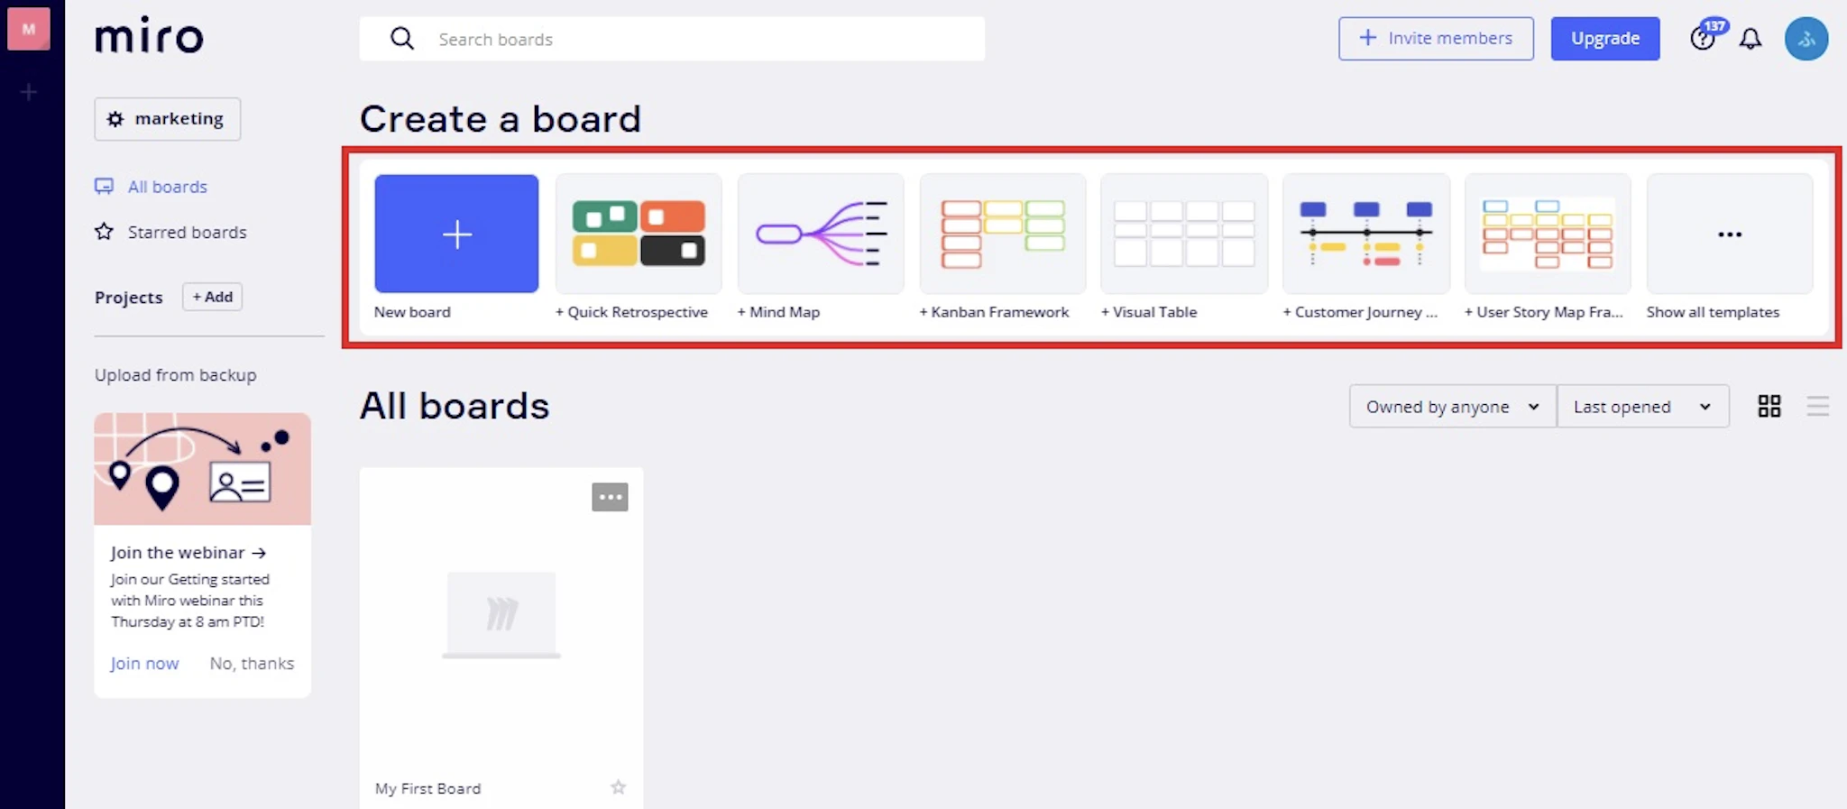
Task: Choose the Mind Map template
Action: (x=821, y=234)
